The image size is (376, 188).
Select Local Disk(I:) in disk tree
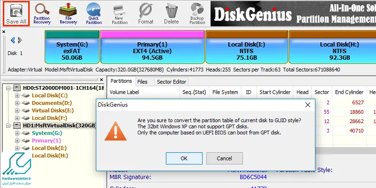click(49, 148)
